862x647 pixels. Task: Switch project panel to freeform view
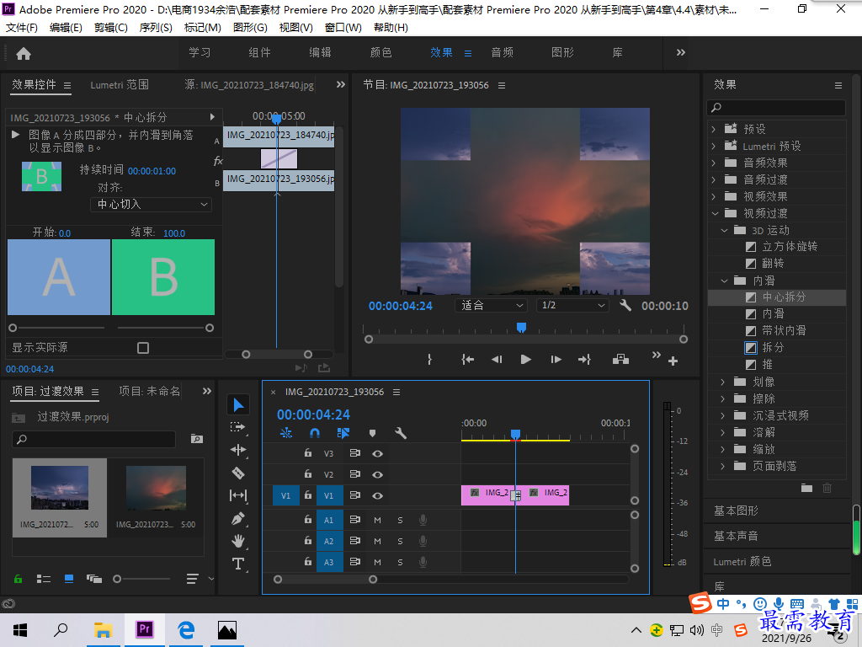coord(94,578)
